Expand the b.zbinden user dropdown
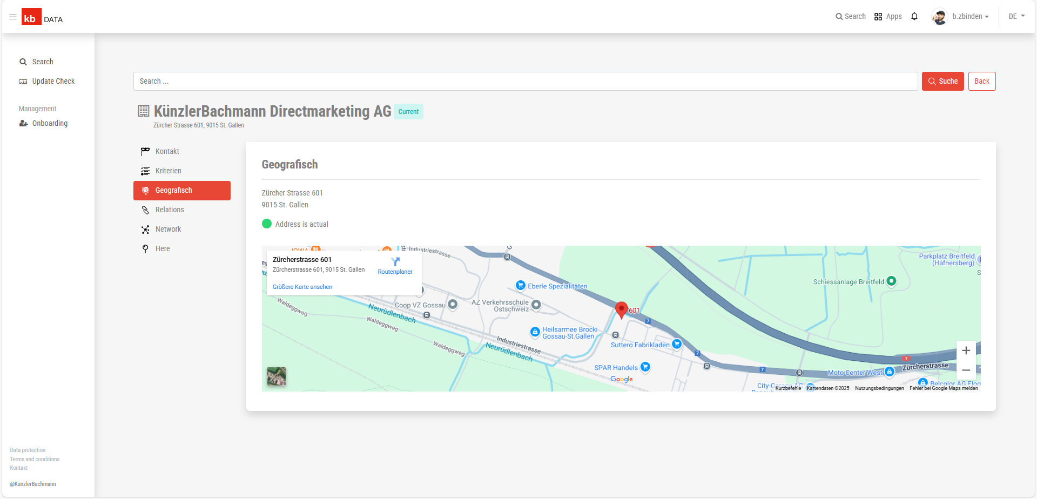This screenshot has height=499, width=1037. pyautogui.click(x=971, y=17)
